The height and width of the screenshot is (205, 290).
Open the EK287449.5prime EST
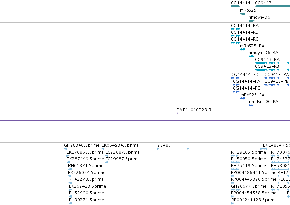68,163
